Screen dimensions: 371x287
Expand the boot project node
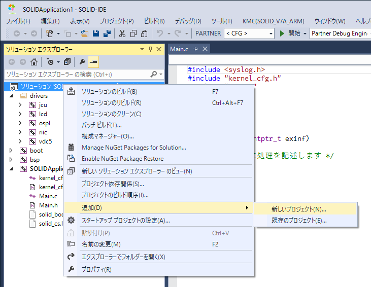(11, 151)
